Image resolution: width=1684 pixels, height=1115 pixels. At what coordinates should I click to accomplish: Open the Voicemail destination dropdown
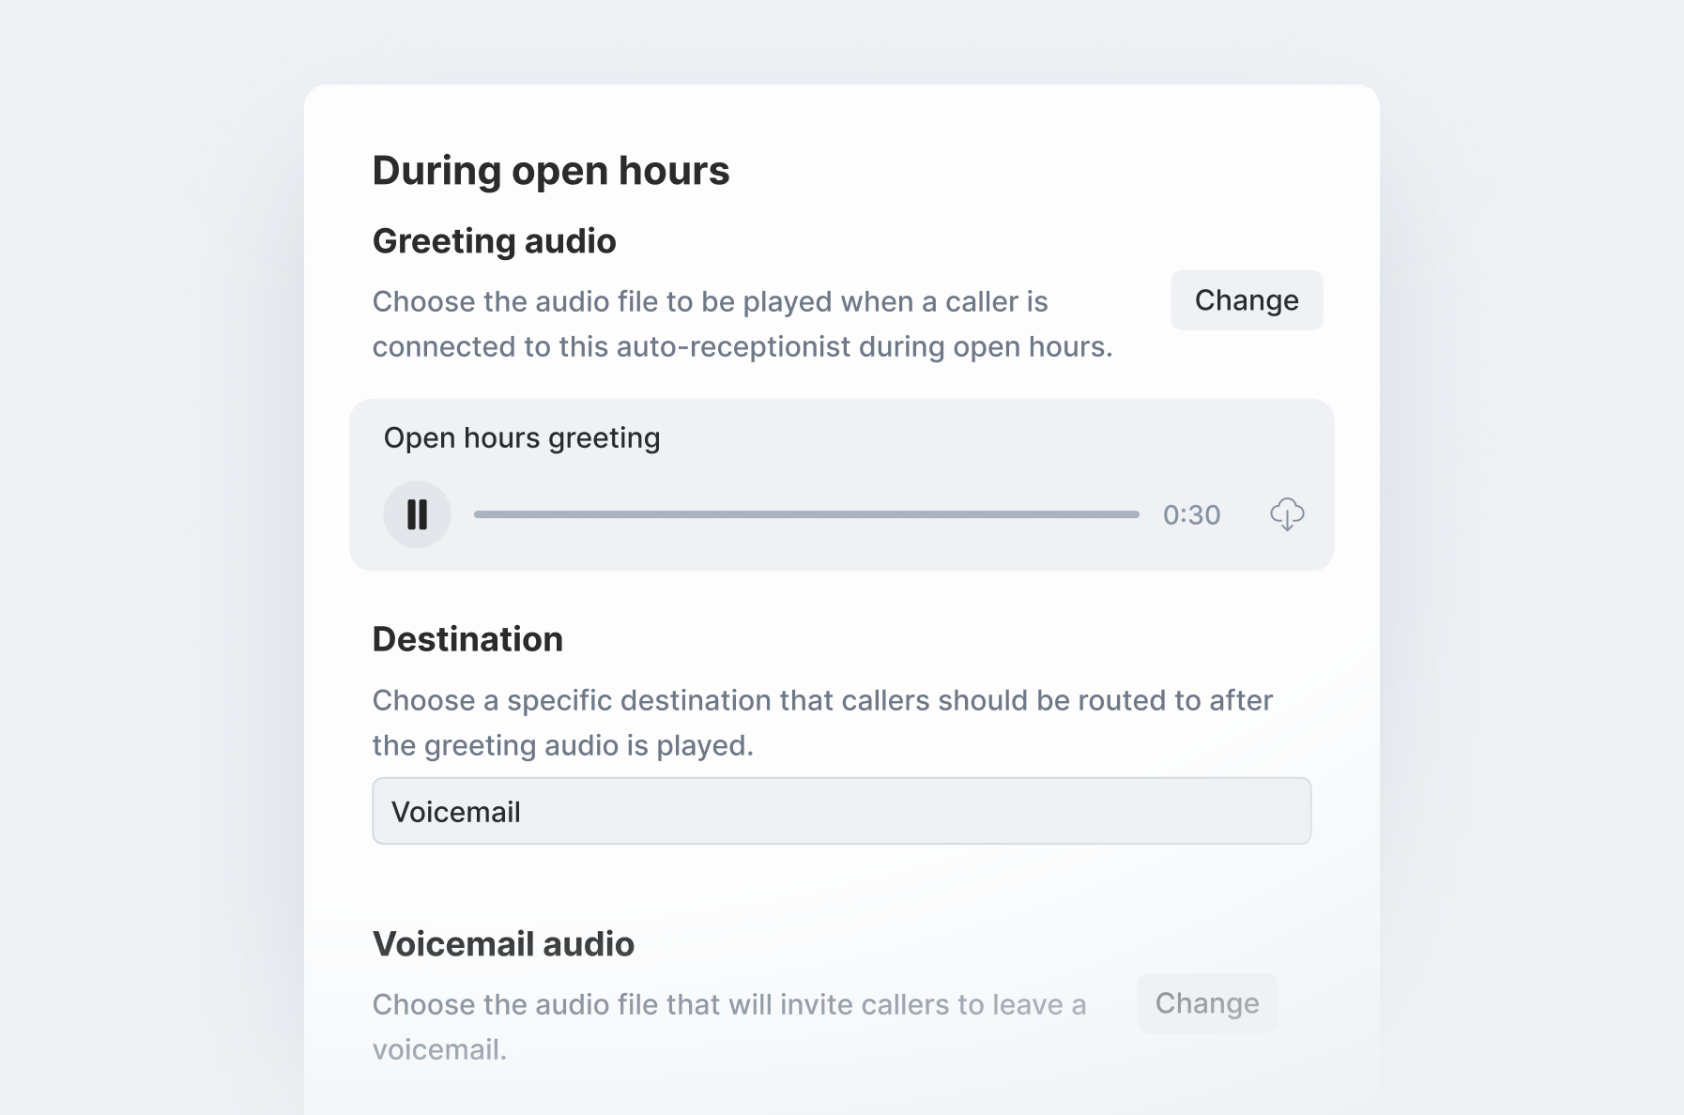841,811
